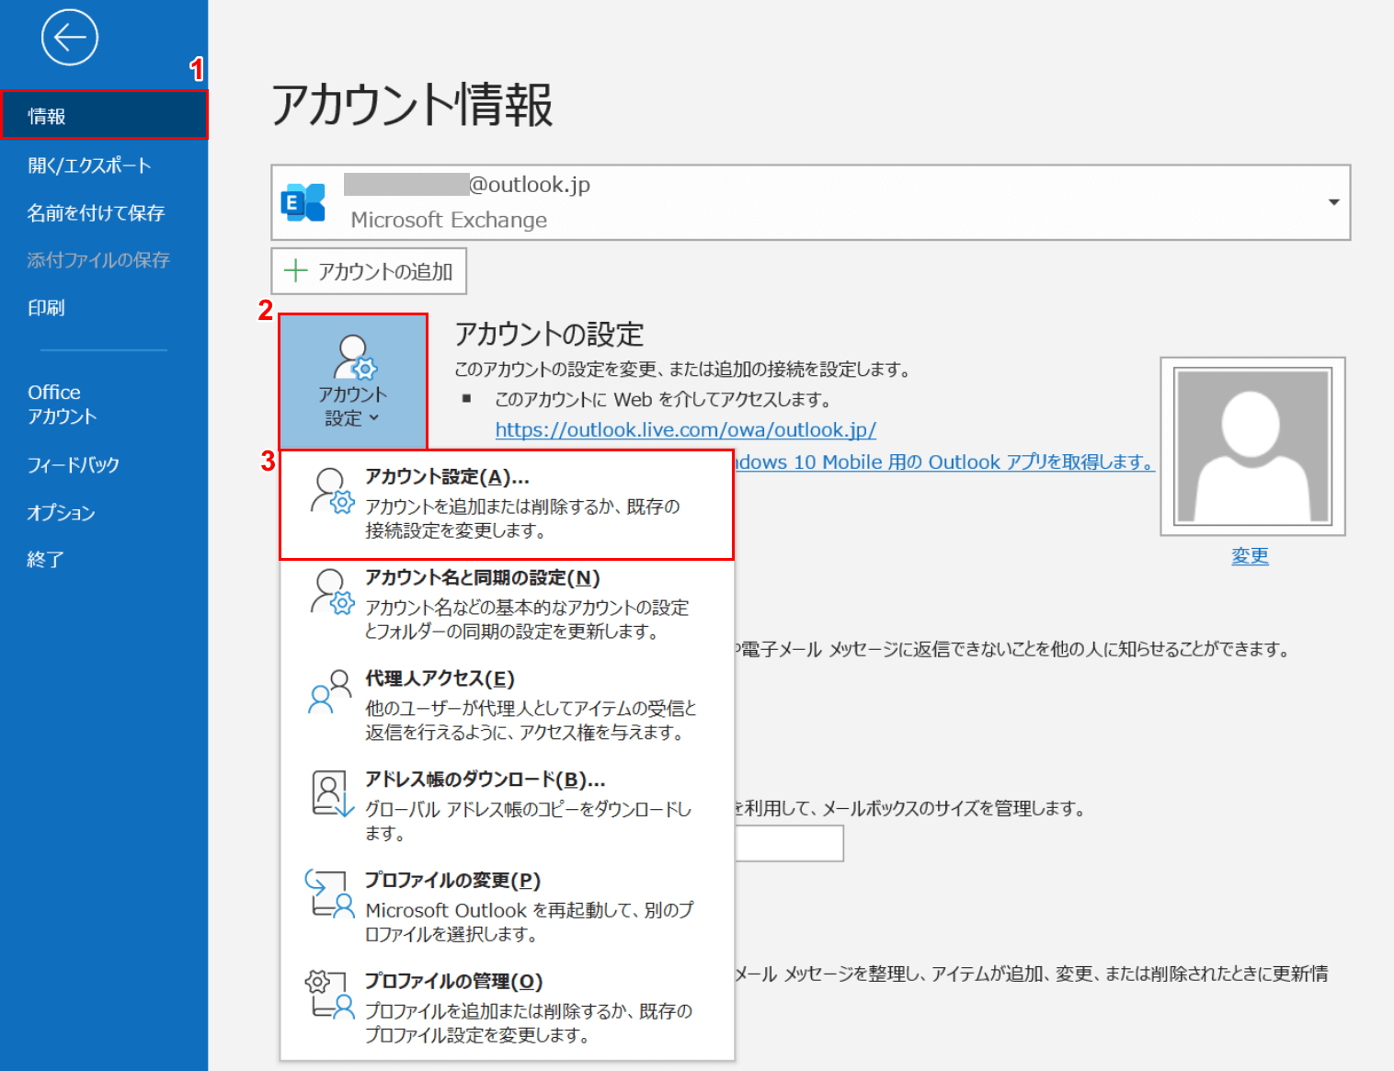
Task: Click the 代理人アクセス people icon
Action: tap(330, 692)
